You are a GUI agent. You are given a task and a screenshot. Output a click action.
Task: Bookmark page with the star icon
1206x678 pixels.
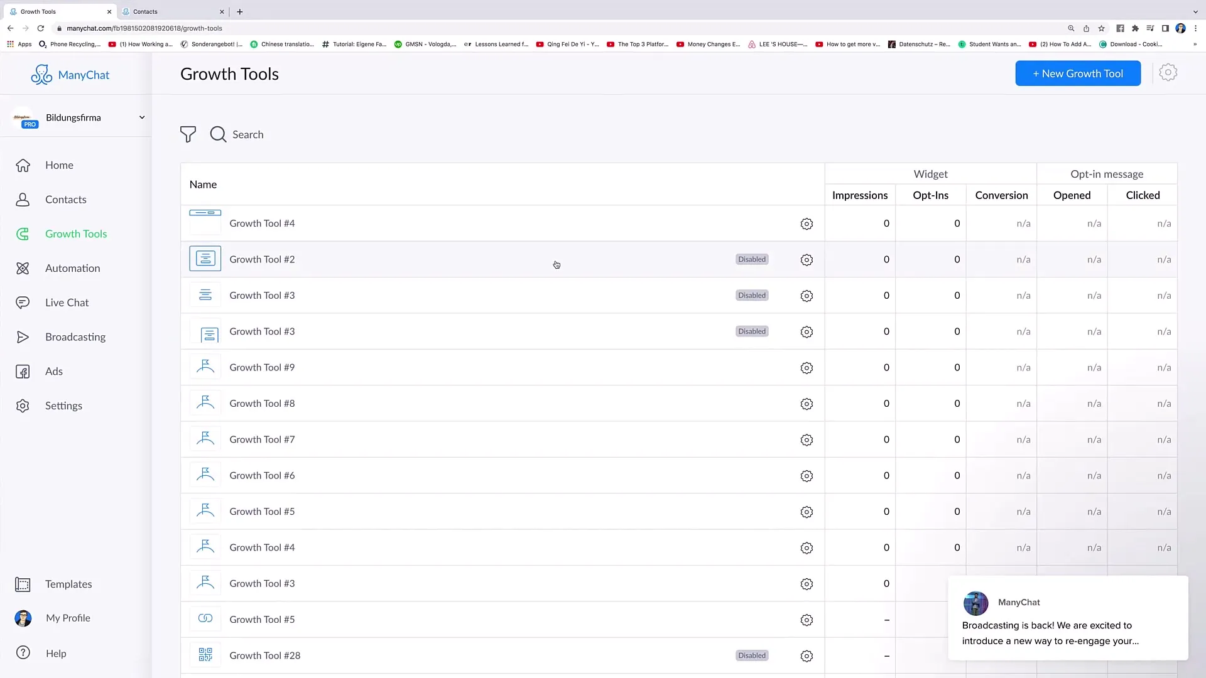tap(1101, 28)
